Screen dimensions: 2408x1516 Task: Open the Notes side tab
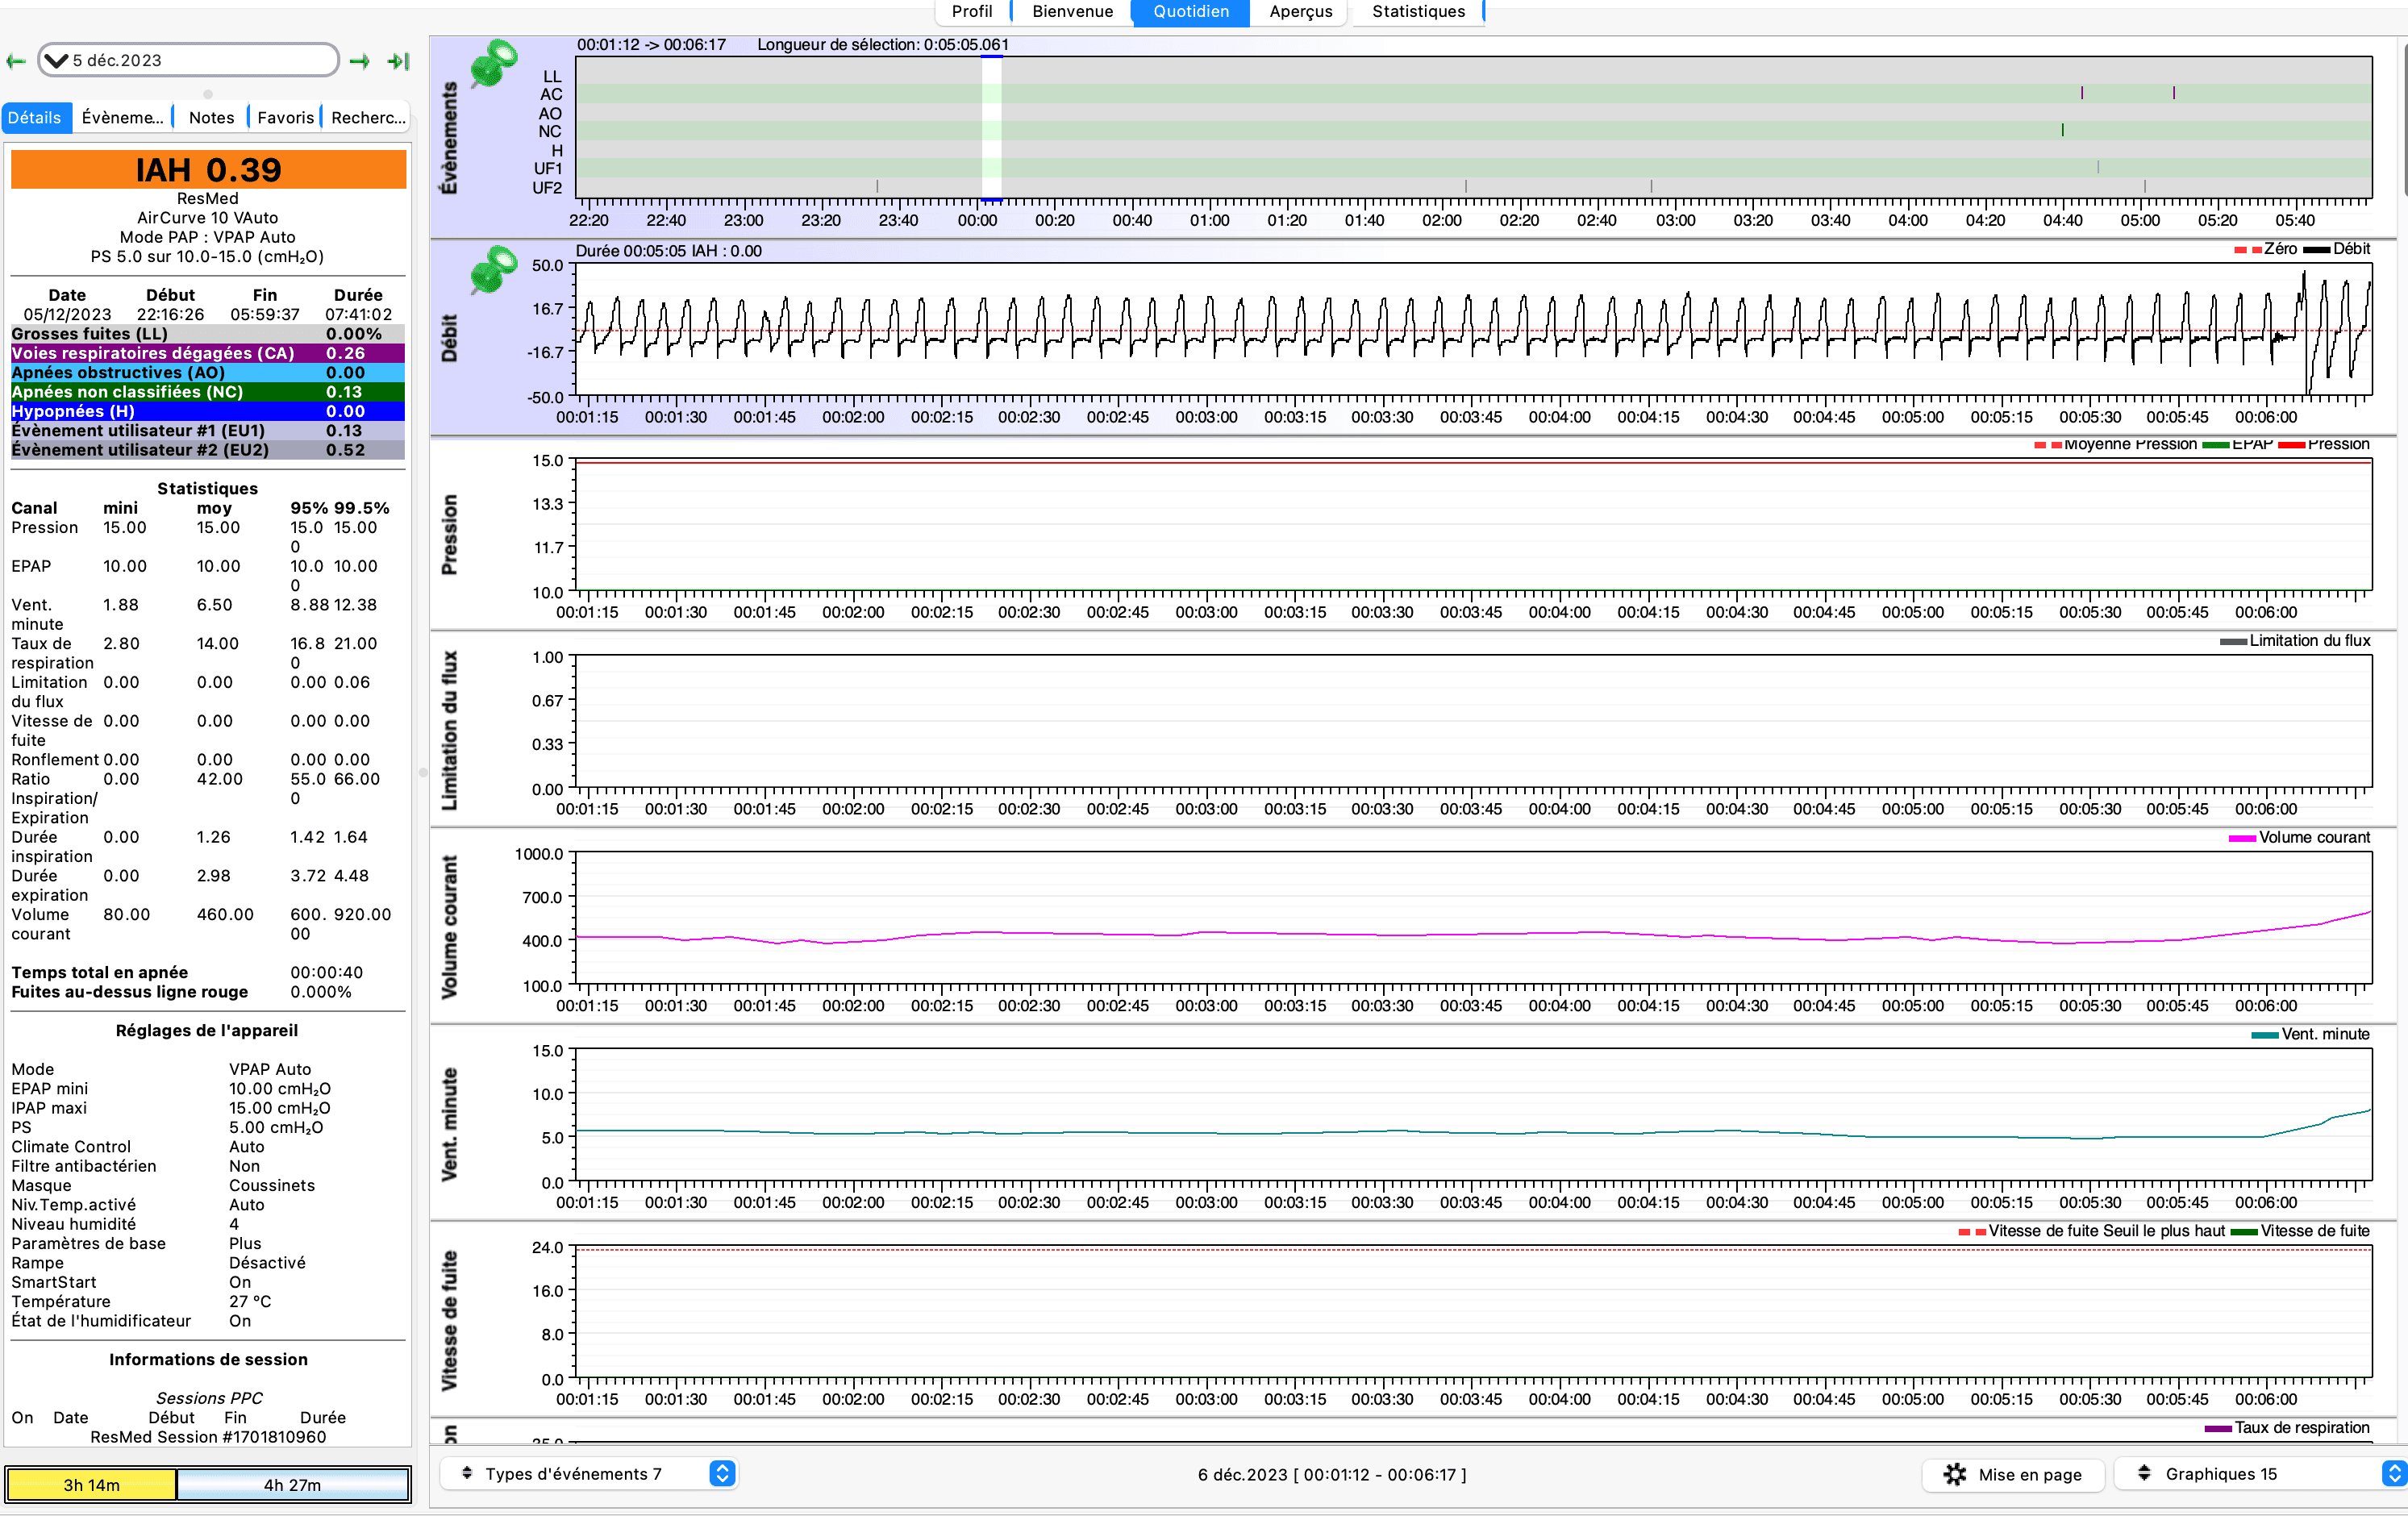click(211, 117)
